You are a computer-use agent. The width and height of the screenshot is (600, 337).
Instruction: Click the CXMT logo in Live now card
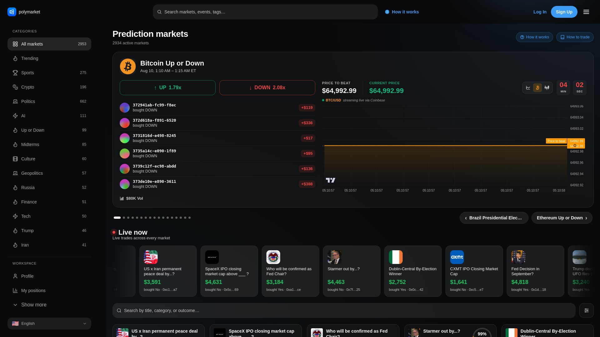457,257
